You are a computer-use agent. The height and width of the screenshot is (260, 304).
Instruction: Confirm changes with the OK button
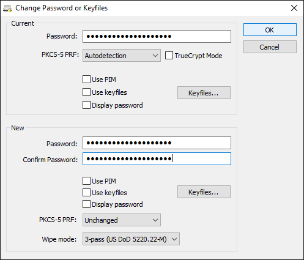(x=270, y=30)
